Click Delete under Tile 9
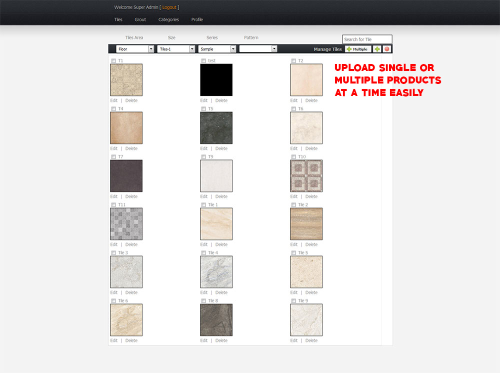Image resolution: width=500 pixels, height=373 pixels. pyautogui.click(x=311, y=340)
